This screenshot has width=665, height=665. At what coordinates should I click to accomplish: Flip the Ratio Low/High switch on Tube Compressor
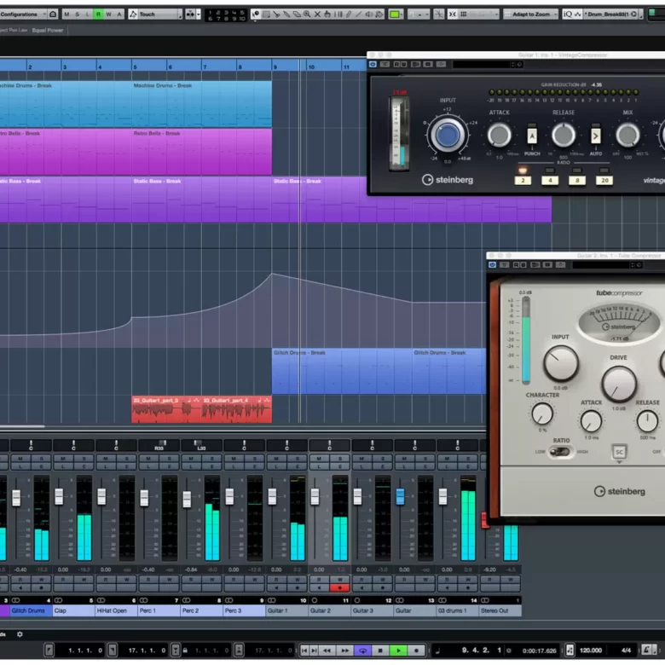click(561, 451)
